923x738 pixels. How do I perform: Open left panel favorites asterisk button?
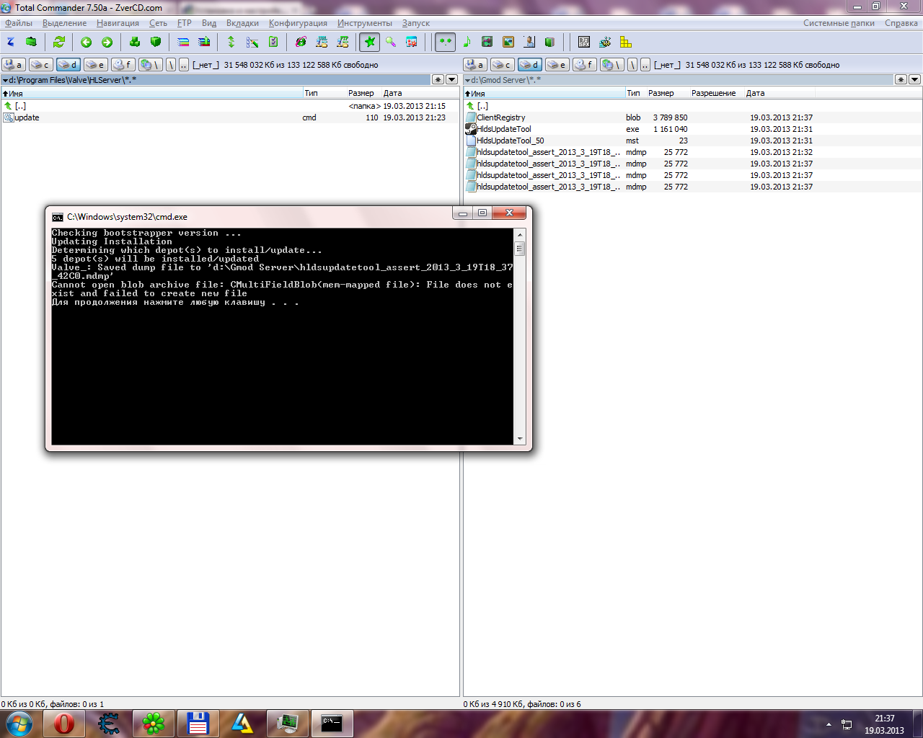click(x=438, y=79)
